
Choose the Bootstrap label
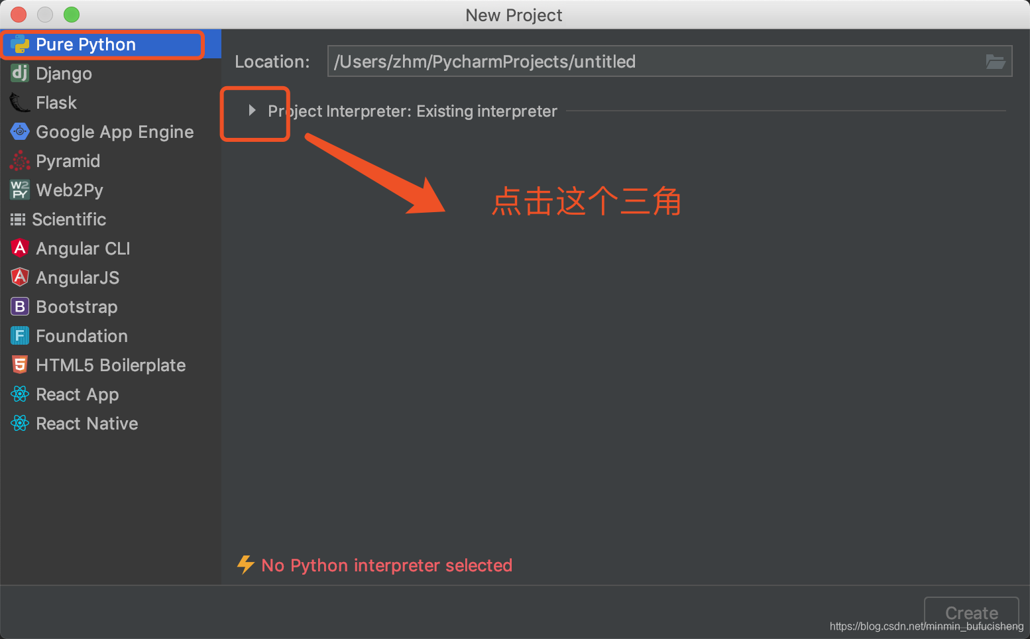tap(77, 307)
